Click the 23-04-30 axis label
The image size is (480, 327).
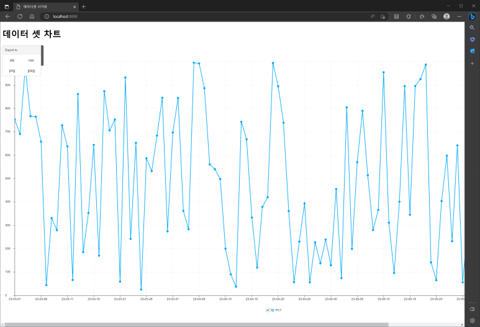pyautogui.click(x=330, y=299)
